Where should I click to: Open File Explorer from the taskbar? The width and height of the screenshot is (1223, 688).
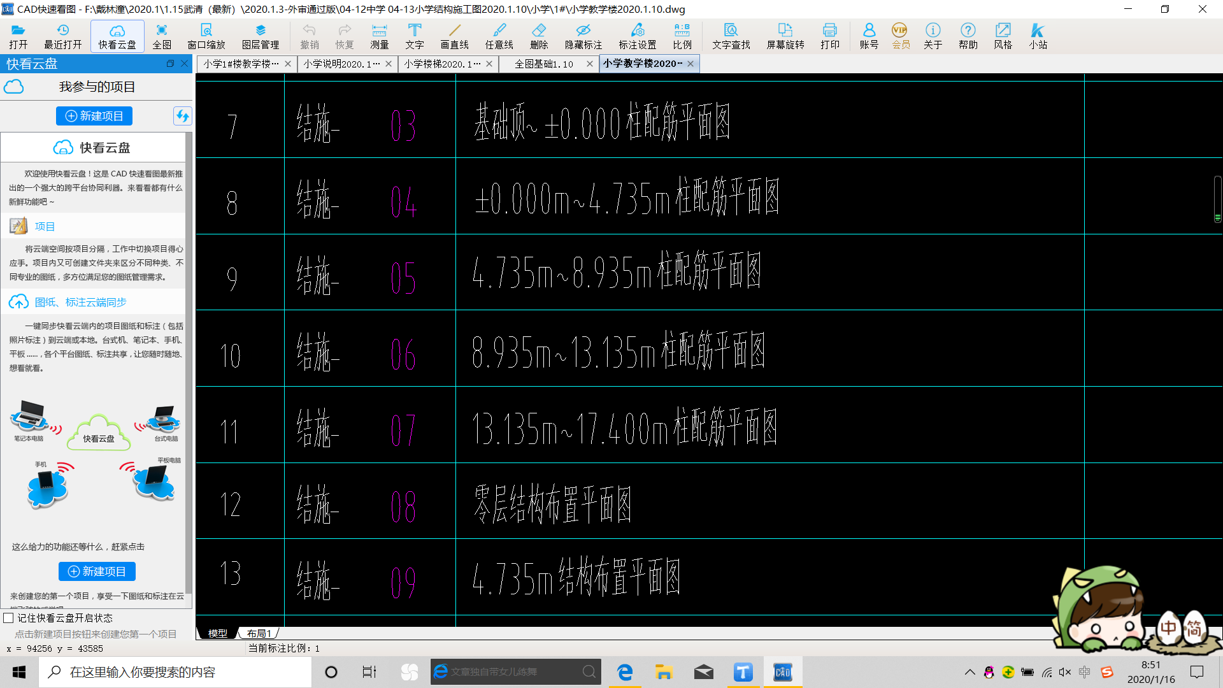click(664, 672)
